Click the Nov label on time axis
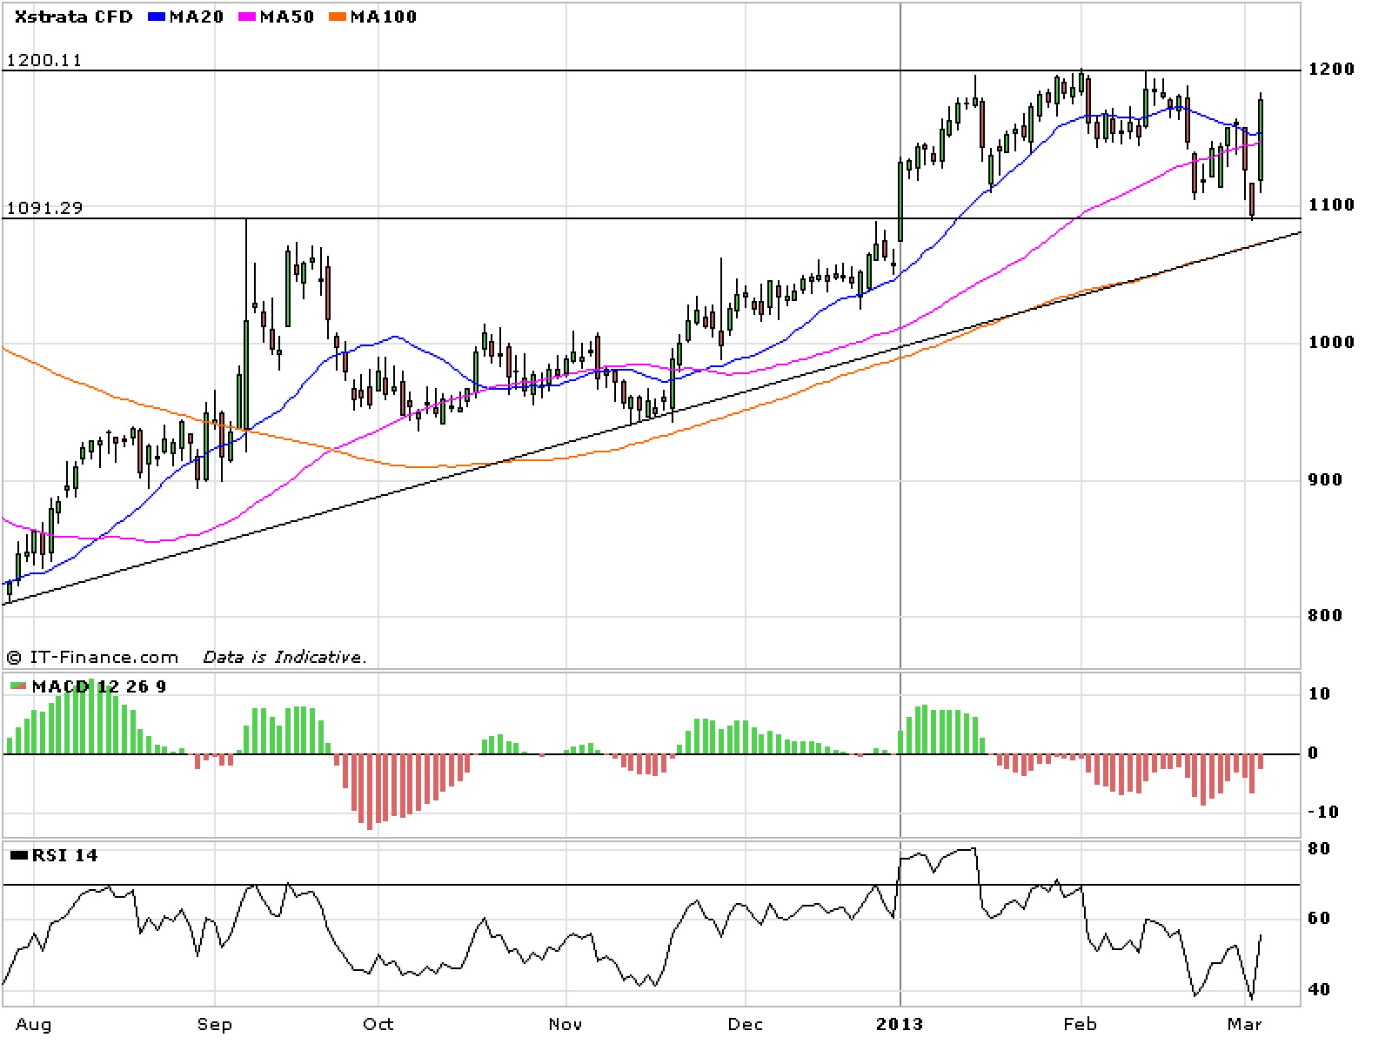The image size is (1392, 1044). tap(565, 1024)
